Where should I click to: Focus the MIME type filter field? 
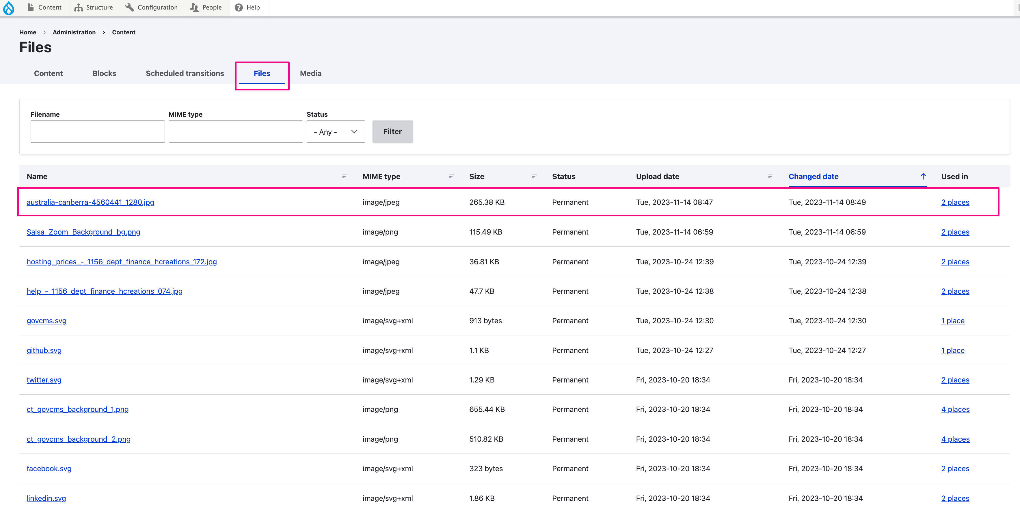235,132
